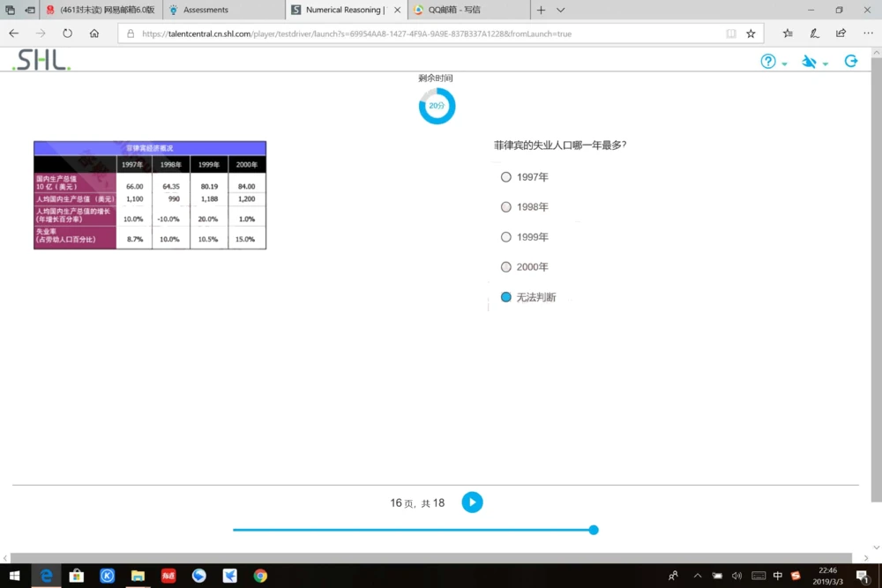Select the 1999年 answer option
The width and height of the screenshot is (882, 588).
(505, 236)
